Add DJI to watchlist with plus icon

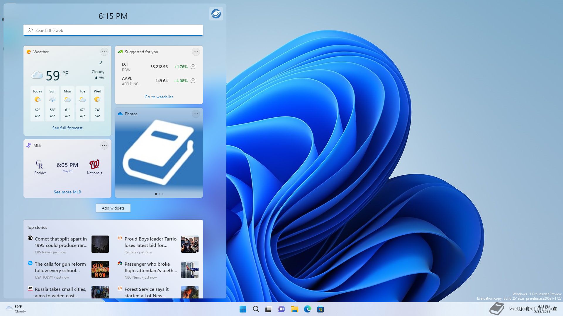(x=193, y=67)
